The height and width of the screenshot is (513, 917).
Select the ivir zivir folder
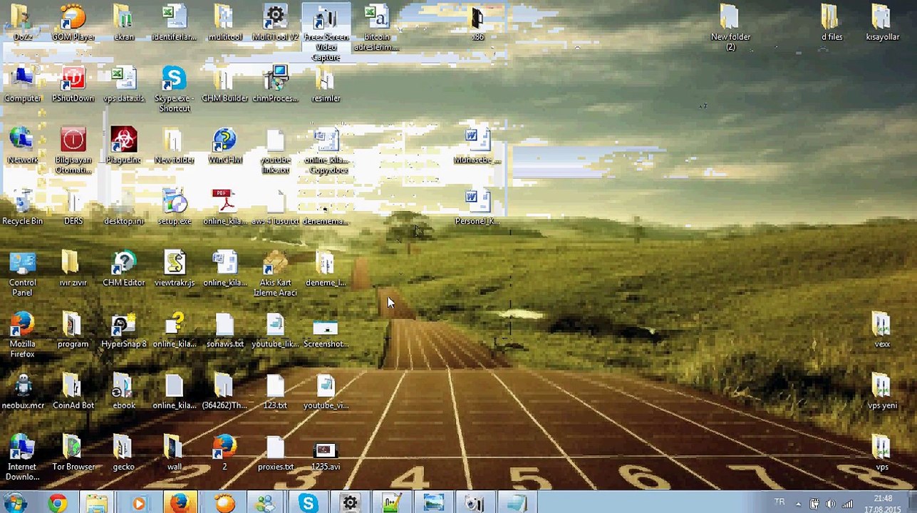[x=73, y=269]
